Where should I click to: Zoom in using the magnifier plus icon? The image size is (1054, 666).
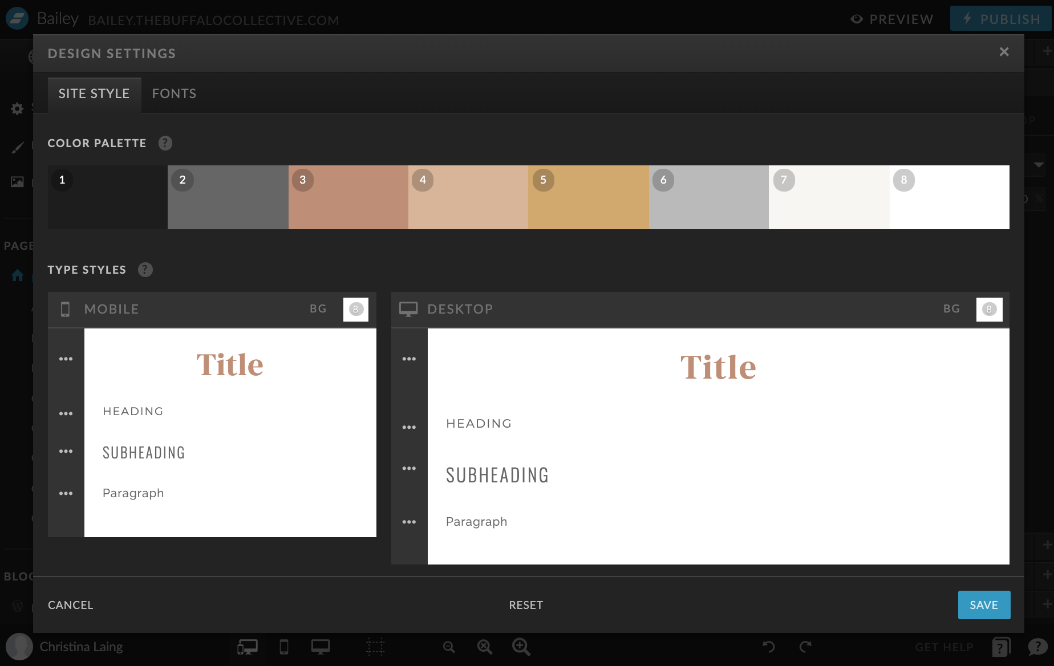(521, 647)
